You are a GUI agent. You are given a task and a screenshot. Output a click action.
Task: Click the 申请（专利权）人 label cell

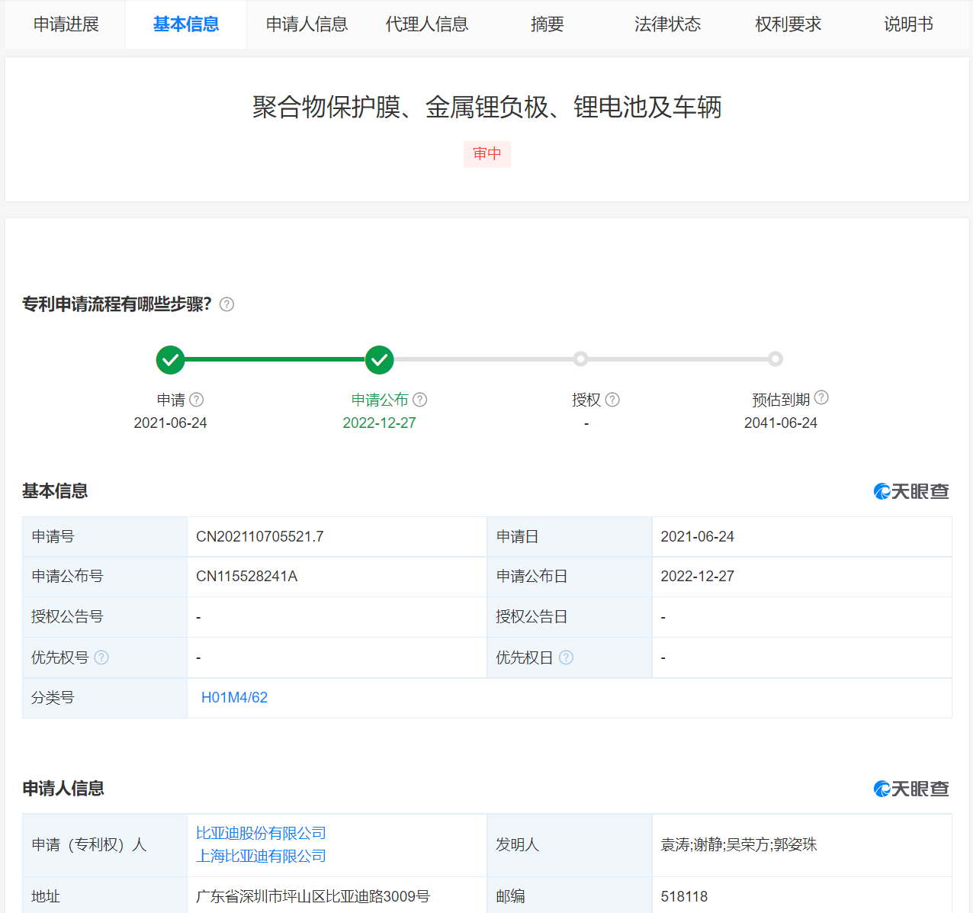104,844
